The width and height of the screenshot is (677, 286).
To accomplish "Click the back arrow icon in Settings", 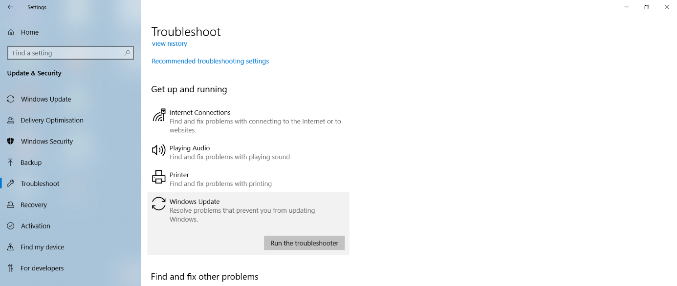I will 10,7.
